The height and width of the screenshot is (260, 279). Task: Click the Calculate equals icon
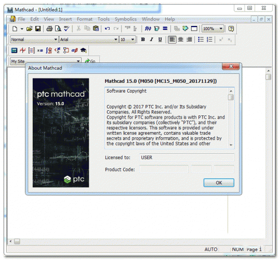(165, 29)
